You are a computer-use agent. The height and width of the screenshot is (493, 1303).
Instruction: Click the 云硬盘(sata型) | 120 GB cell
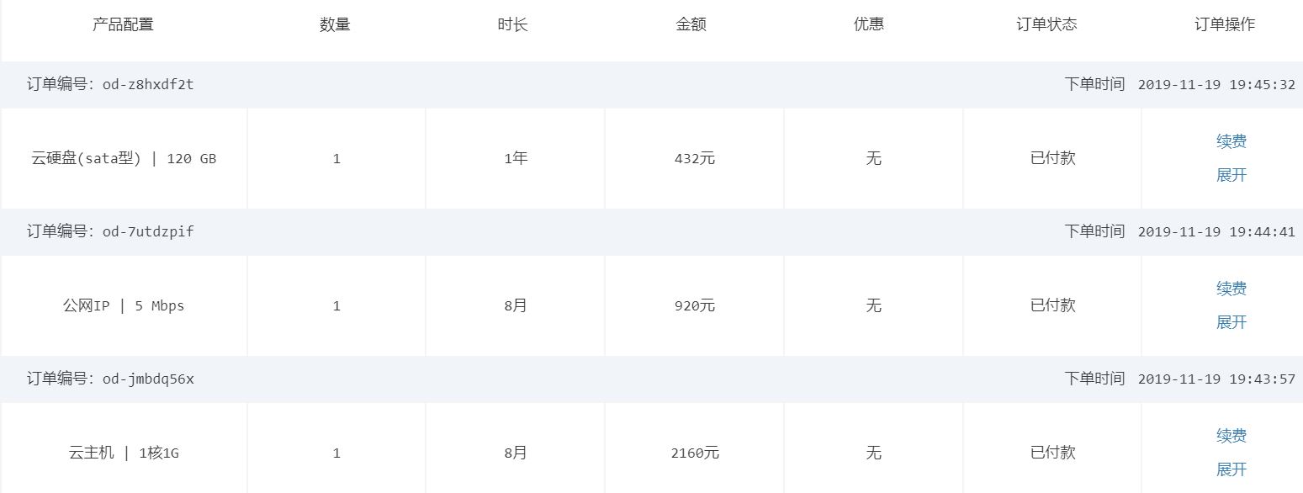pos(124,158)
